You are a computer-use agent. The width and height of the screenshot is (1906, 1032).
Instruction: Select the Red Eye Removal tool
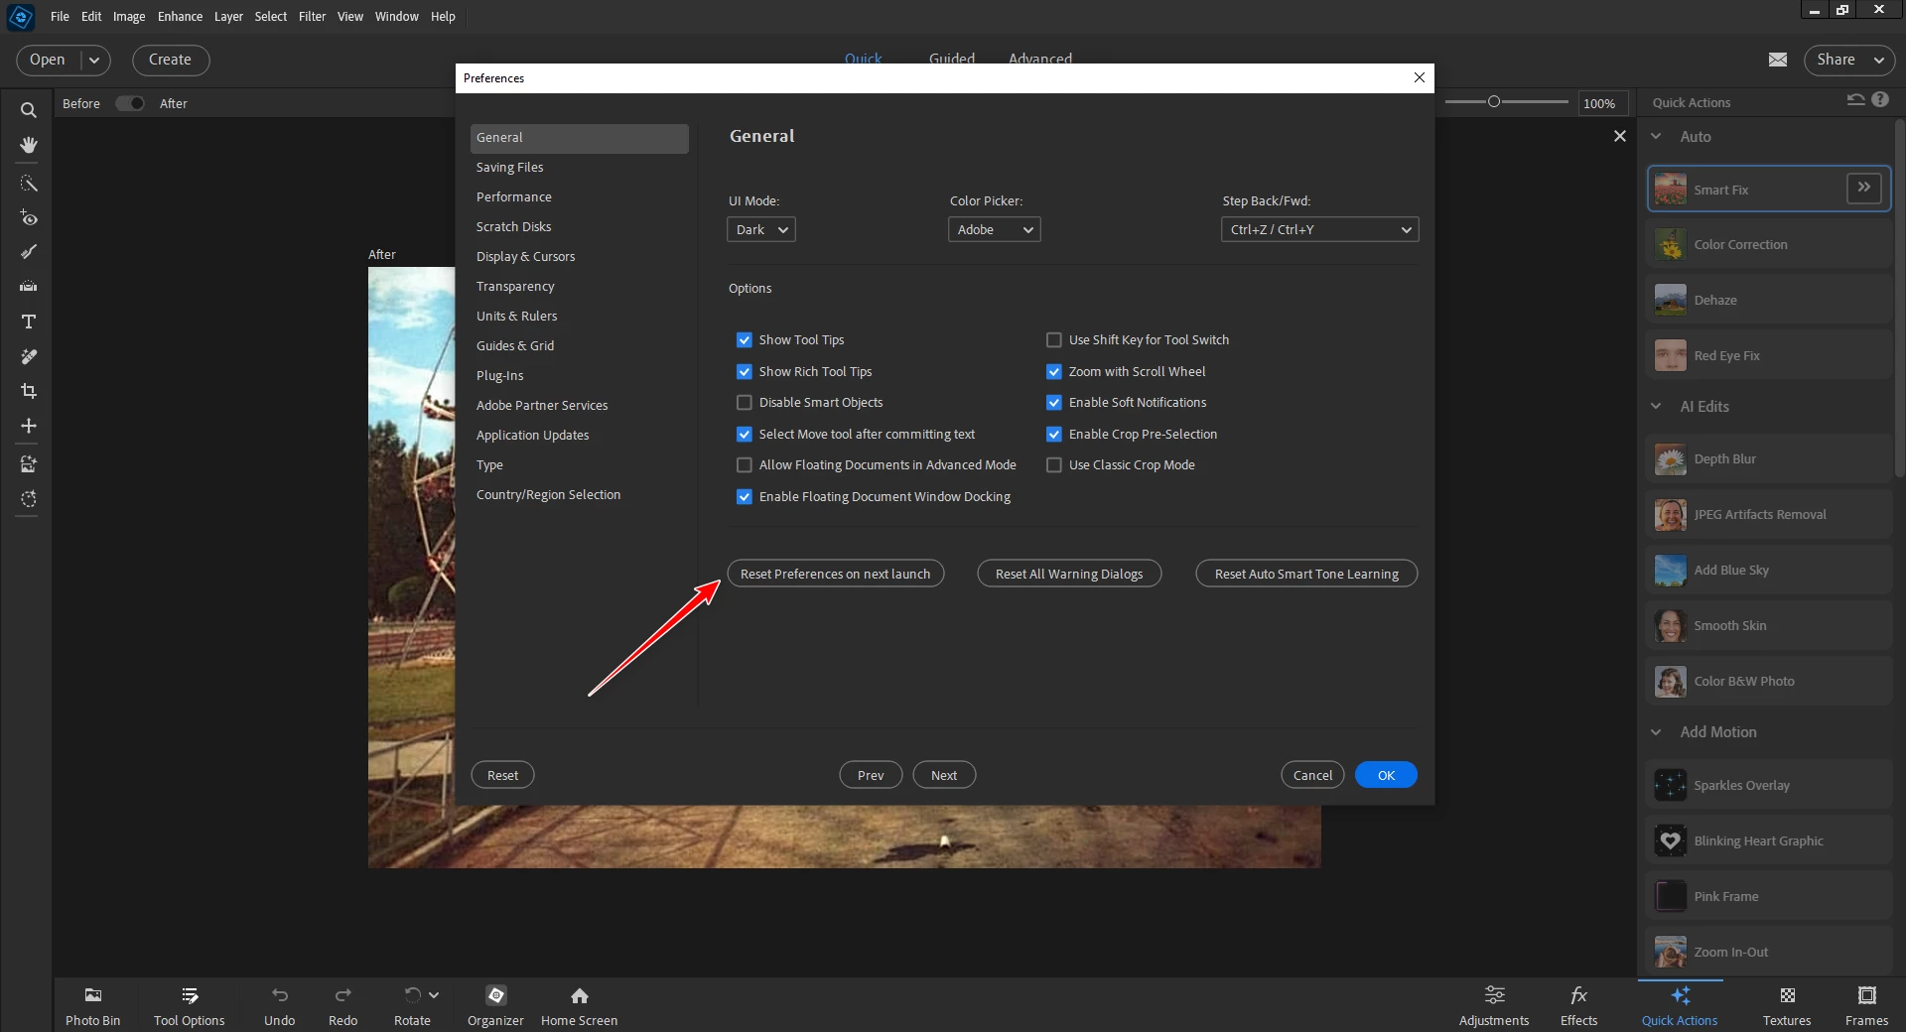(28, 218)
